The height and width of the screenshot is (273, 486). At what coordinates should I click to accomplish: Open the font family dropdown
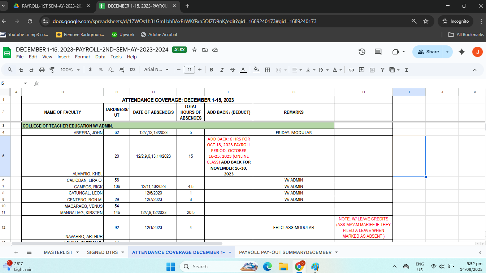click(156, 70)
